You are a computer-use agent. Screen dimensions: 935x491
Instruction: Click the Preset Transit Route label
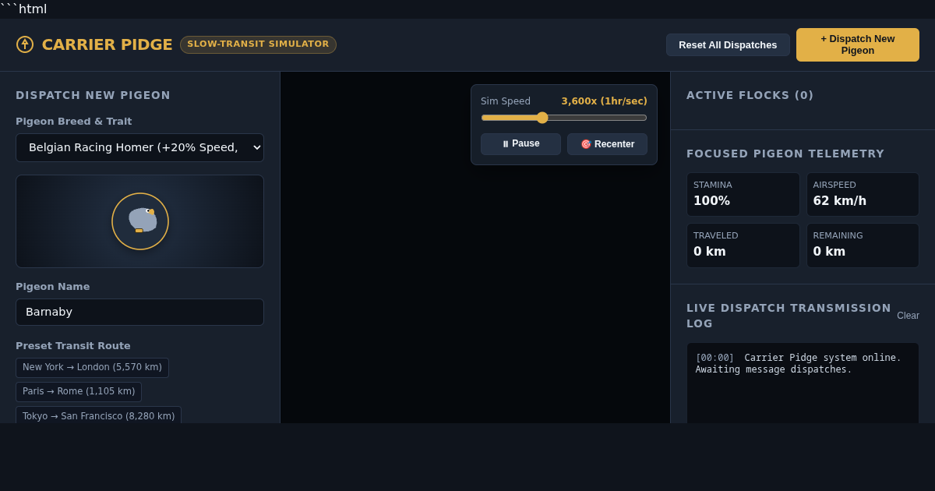coord(73,346)
